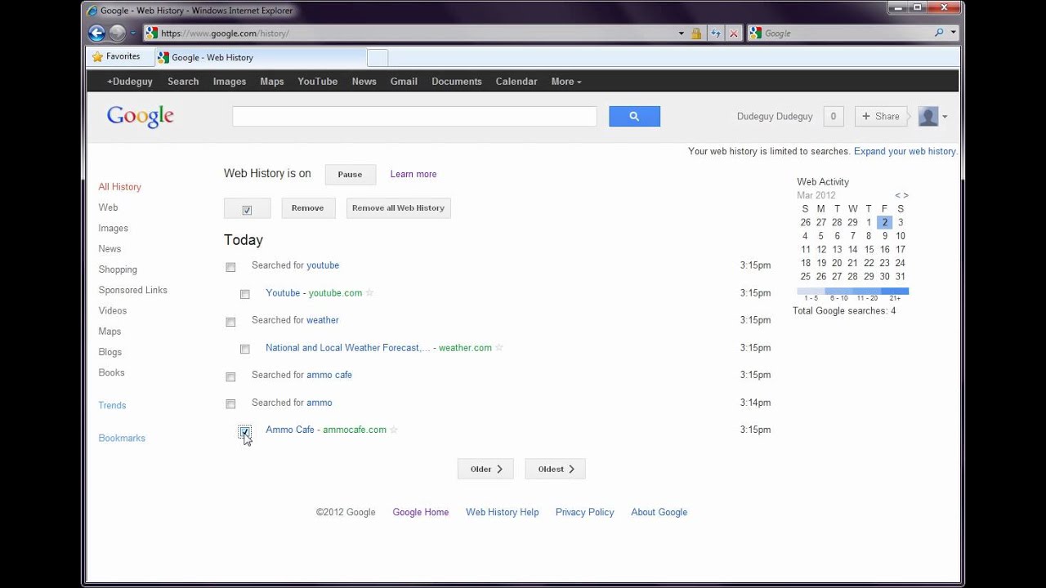The width and height of the screenshot is (1046, 588).
Task: Click the Pause web history button
Action: click(x=350, y=174)
